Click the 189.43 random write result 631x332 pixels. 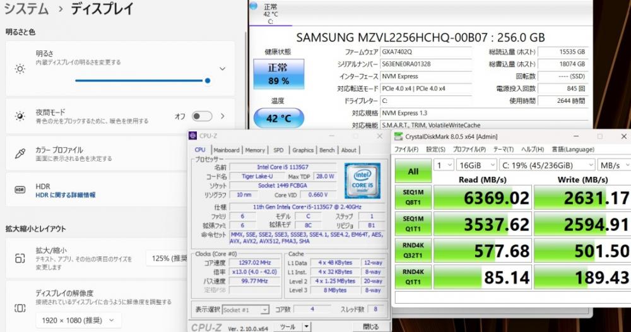582,277
